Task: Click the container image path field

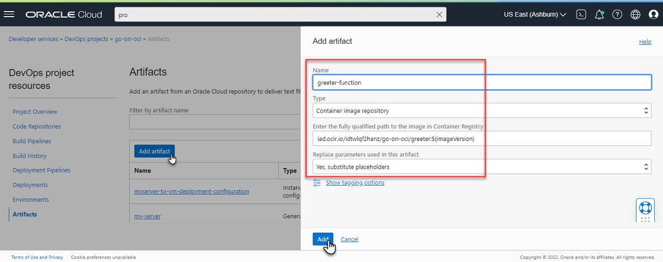Action: [481, 139]
